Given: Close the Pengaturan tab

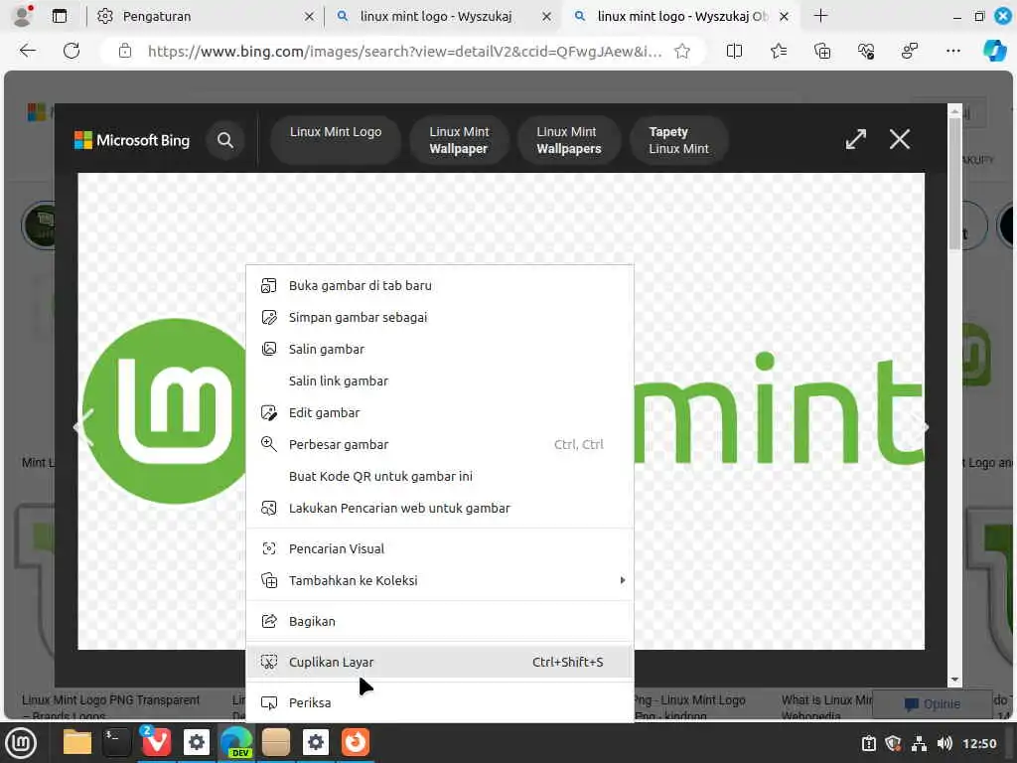Looking at the screenshot, I should point(309,16).
